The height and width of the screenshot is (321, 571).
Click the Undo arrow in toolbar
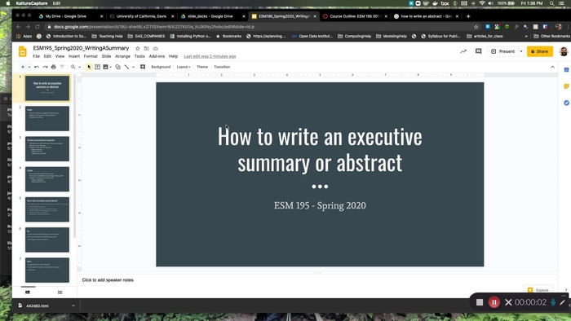[x=37, y=67]
